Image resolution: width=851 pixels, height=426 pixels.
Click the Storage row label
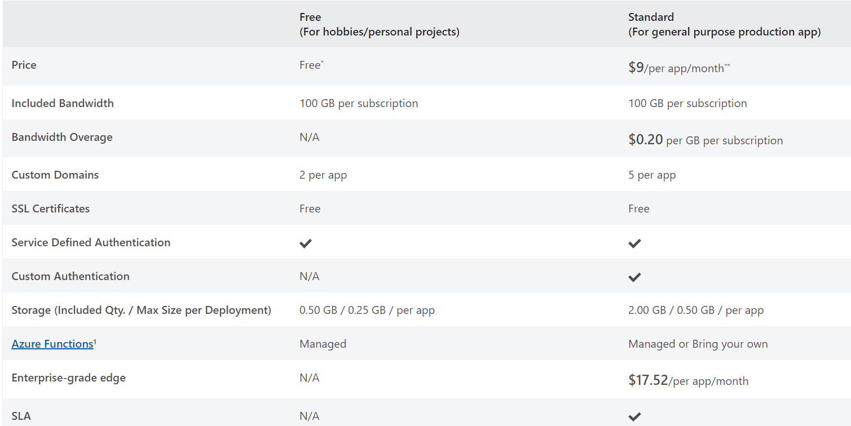pyautogui.click(x=142, y=310)
